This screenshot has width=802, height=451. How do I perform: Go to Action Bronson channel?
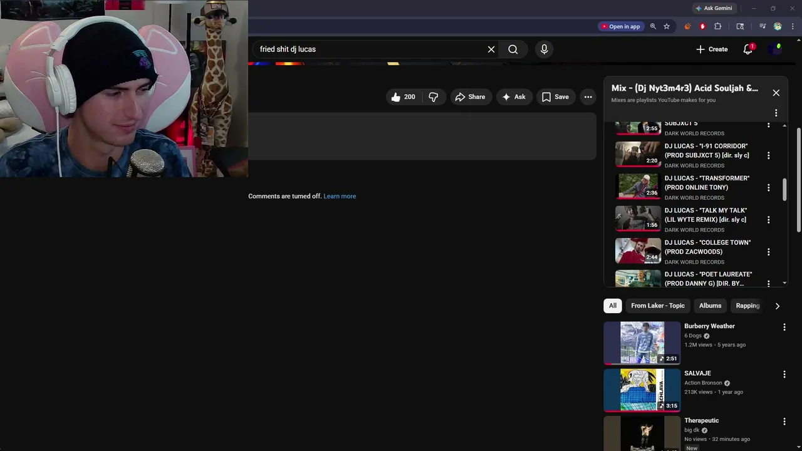703,383
